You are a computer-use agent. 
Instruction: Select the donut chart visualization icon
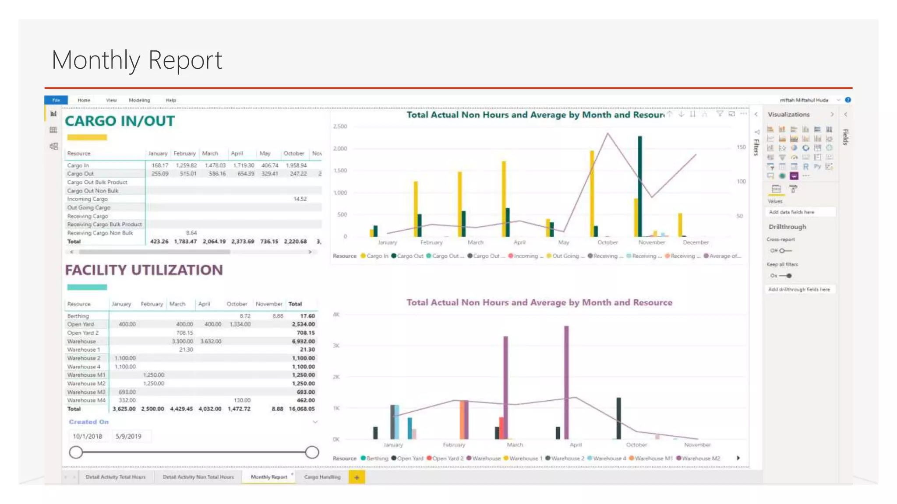(x=805, y=148)
